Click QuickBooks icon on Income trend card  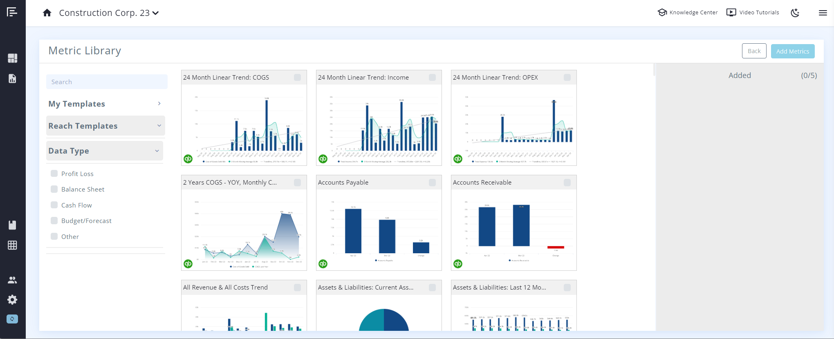323,158
